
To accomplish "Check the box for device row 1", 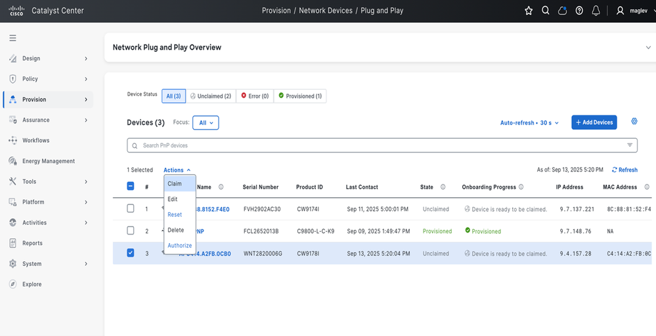I will [131, 208].
